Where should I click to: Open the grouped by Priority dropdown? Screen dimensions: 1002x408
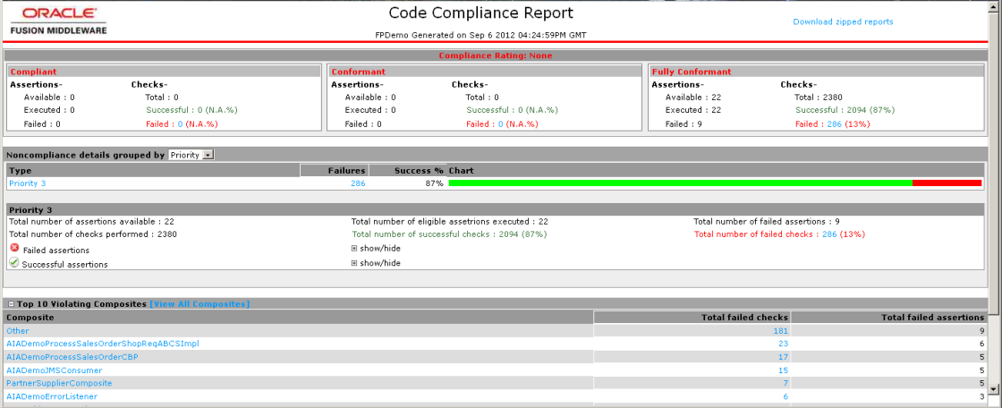point(191,155)
